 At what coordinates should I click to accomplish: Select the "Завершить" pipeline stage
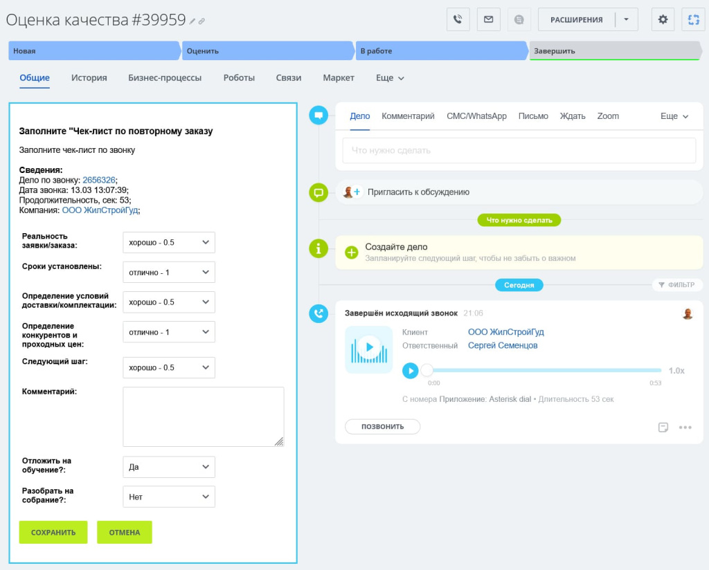pos(615,51)
